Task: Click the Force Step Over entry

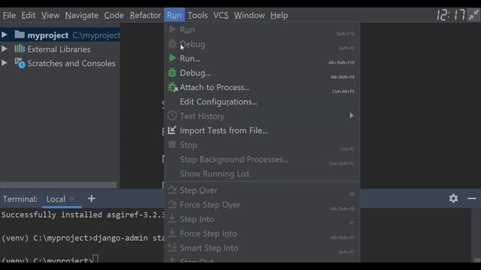Action: (262, 205)
